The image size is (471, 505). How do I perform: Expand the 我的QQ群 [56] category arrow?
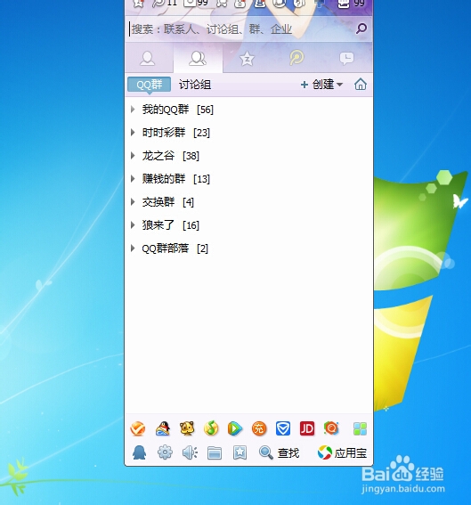point(133,110)
